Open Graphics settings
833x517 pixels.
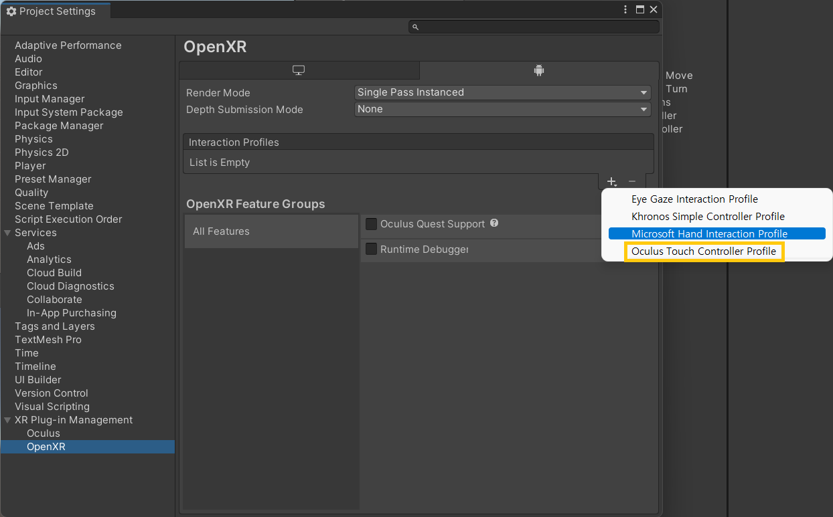[36, 86]
